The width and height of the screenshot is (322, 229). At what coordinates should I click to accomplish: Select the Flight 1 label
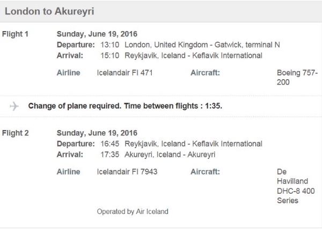click(x=16, y=34)
